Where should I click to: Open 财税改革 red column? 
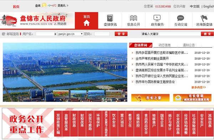[x=82, y=124]
